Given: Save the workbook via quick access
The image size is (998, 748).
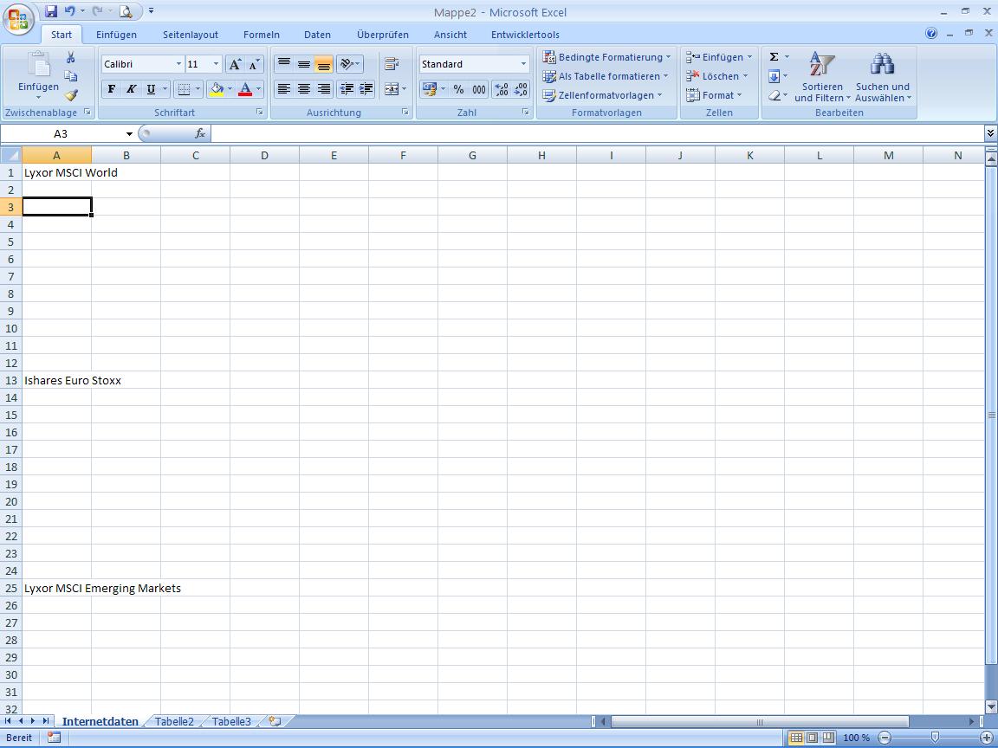Looking at the screenshot, I should click(52, 10).
